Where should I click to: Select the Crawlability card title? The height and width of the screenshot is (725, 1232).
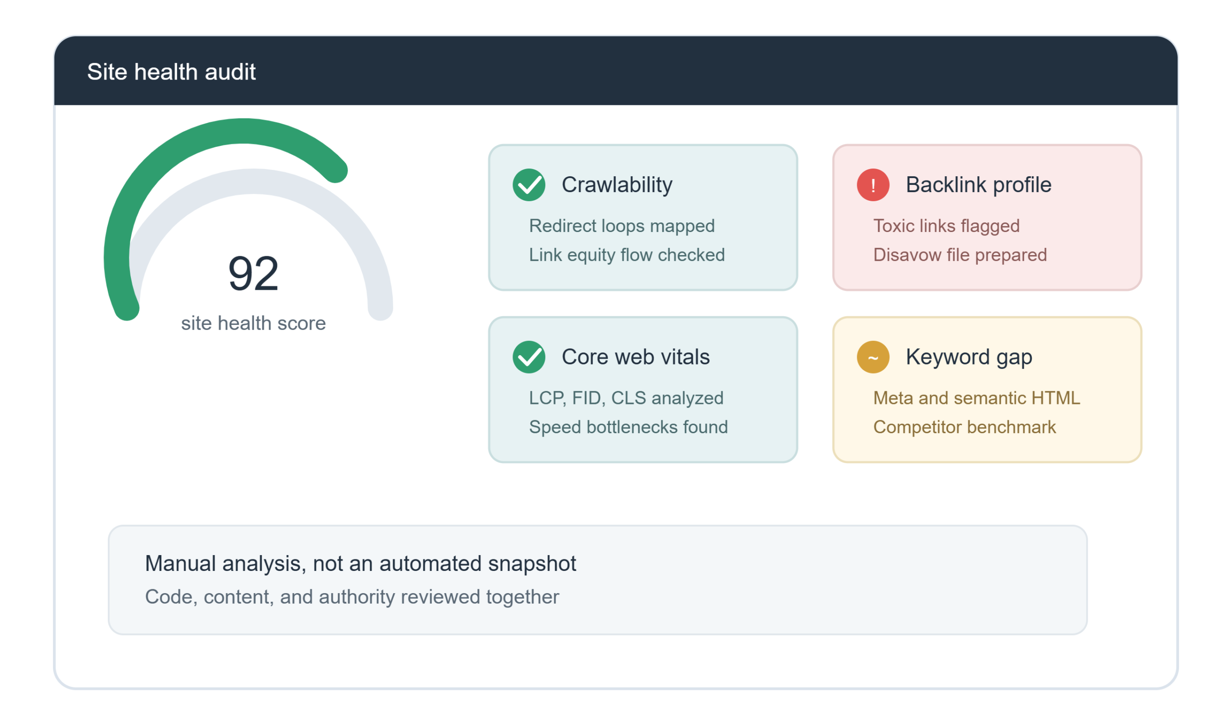click(617, 185)
